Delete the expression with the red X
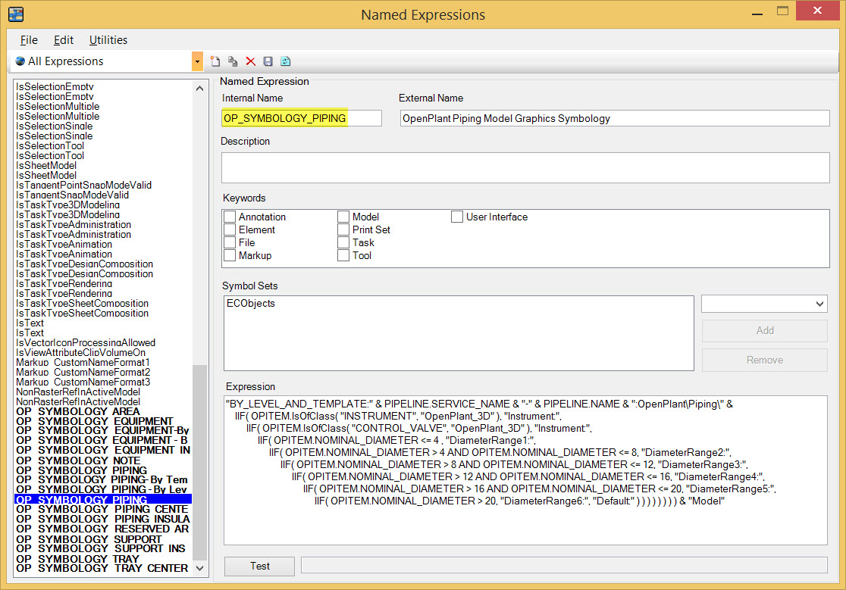 (x=250, y=61)
